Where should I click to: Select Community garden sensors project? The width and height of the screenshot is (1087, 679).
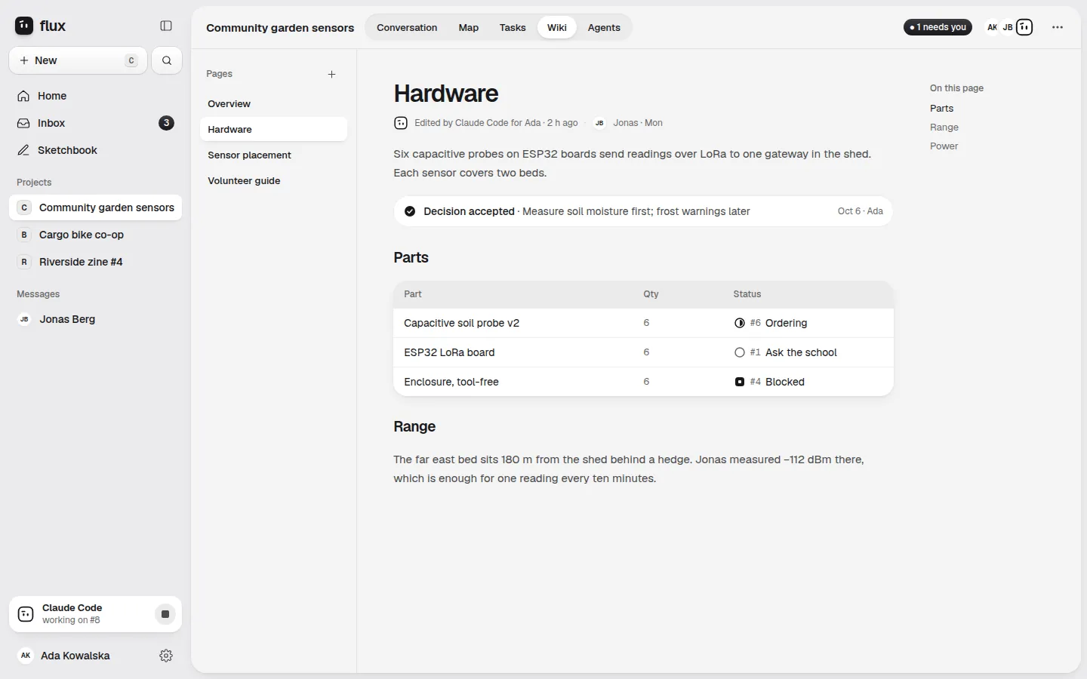pyautogui.click(x=95, y=207)
